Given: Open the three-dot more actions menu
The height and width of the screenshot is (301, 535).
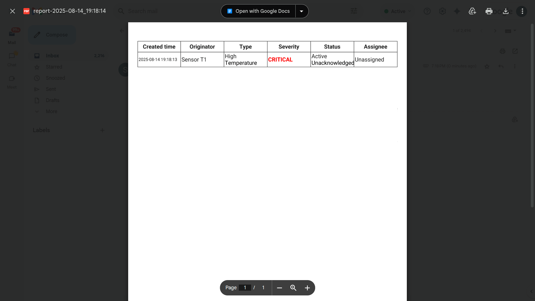Looking at the screenshot, I should point(522,11).
